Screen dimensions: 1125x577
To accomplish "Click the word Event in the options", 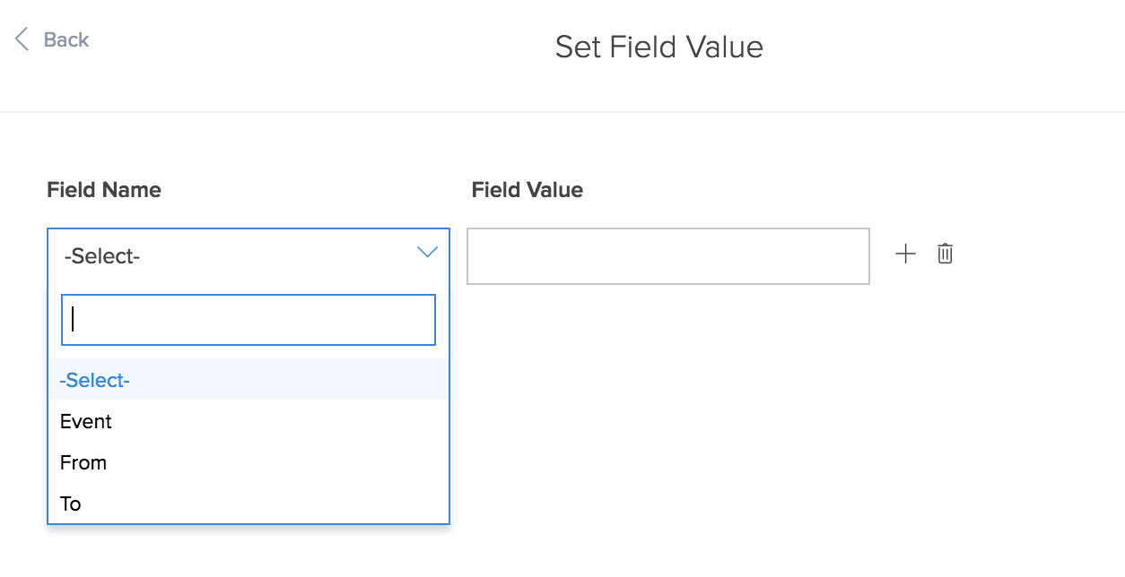I will coord(86,421).
